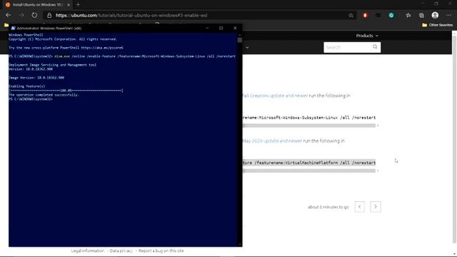Select the Install Ubuntu on Windows 10 tab
This screenshot has height=257, width=457.
click(37, 5)
